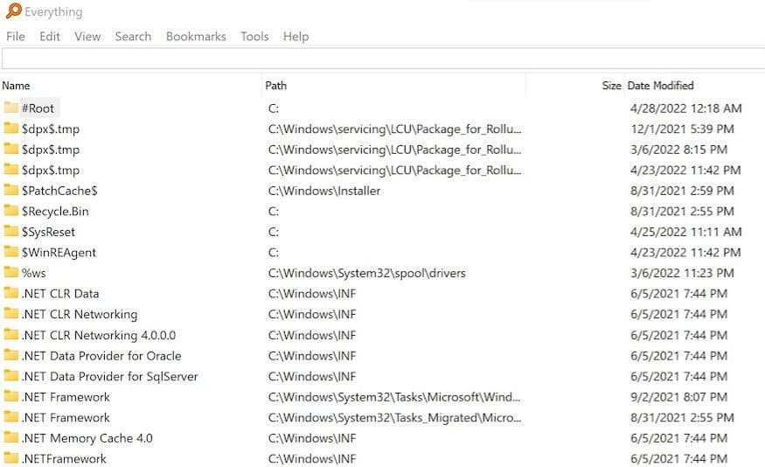Select the .NET CLR Data name
This screenshot has width=765, height=467.
(x=60, y=294)
